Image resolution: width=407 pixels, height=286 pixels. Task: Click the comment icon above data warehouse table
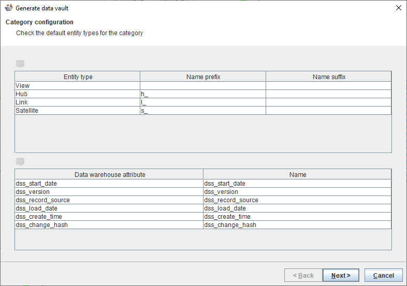20,162
